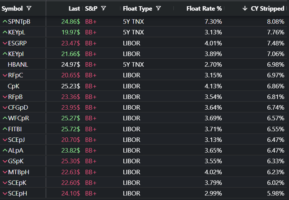Screen dimensions: 289x200
Task: Click the up arrow next to KEYpI
Action: point(5,54)
